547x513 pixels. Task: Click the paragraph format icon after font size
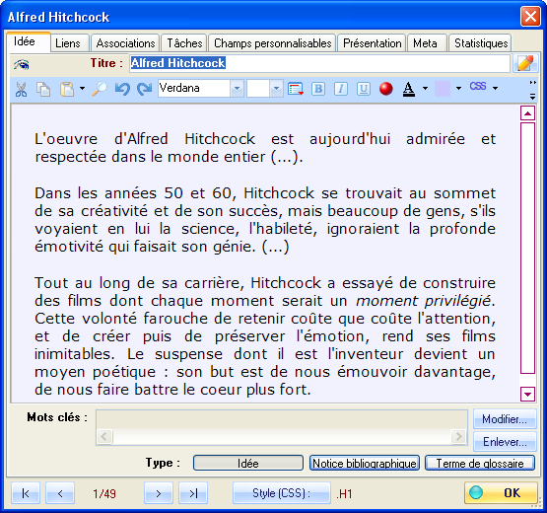[296, 89]
